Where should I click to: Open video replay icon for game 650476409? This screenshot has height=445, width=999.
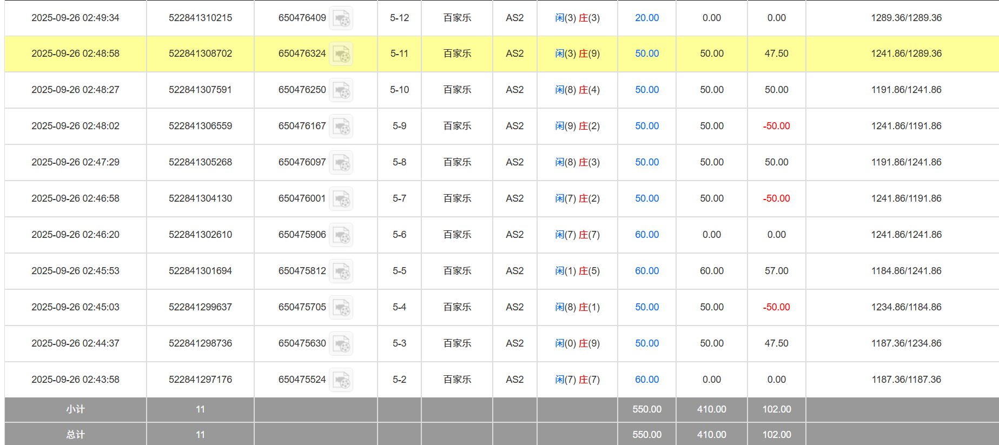341,18
